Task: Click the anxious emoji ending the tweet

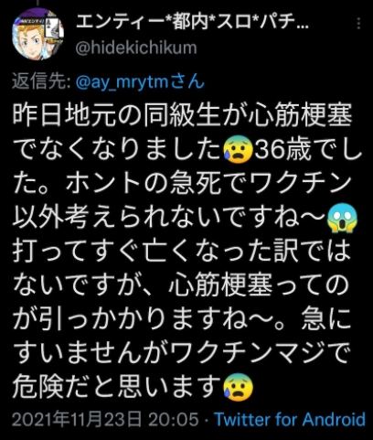Action: 239,387
